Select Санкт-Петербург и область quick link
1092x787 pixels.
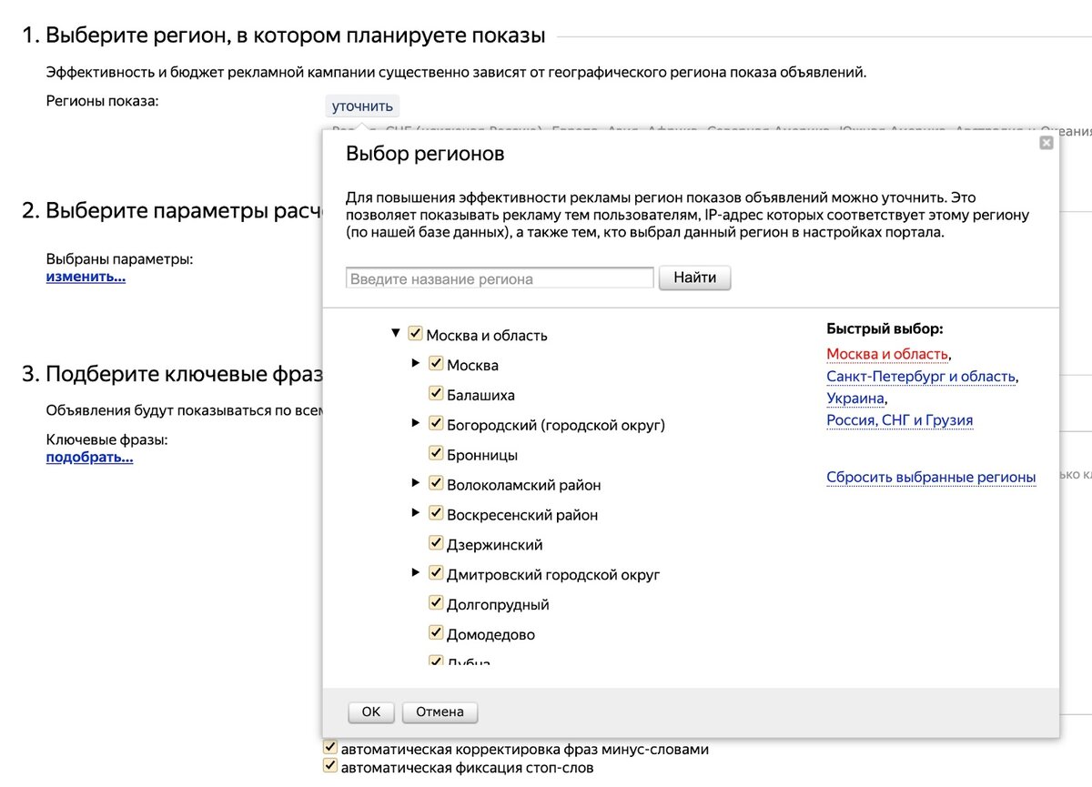pyautogui.click(x=921, y=377)
